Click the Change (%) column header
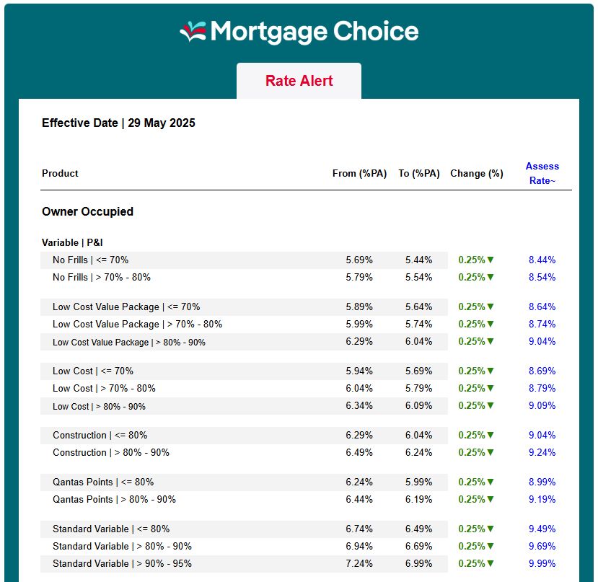The height and width of the screenshot is (582, 598). pyautogui.click(x=476, y=174)
